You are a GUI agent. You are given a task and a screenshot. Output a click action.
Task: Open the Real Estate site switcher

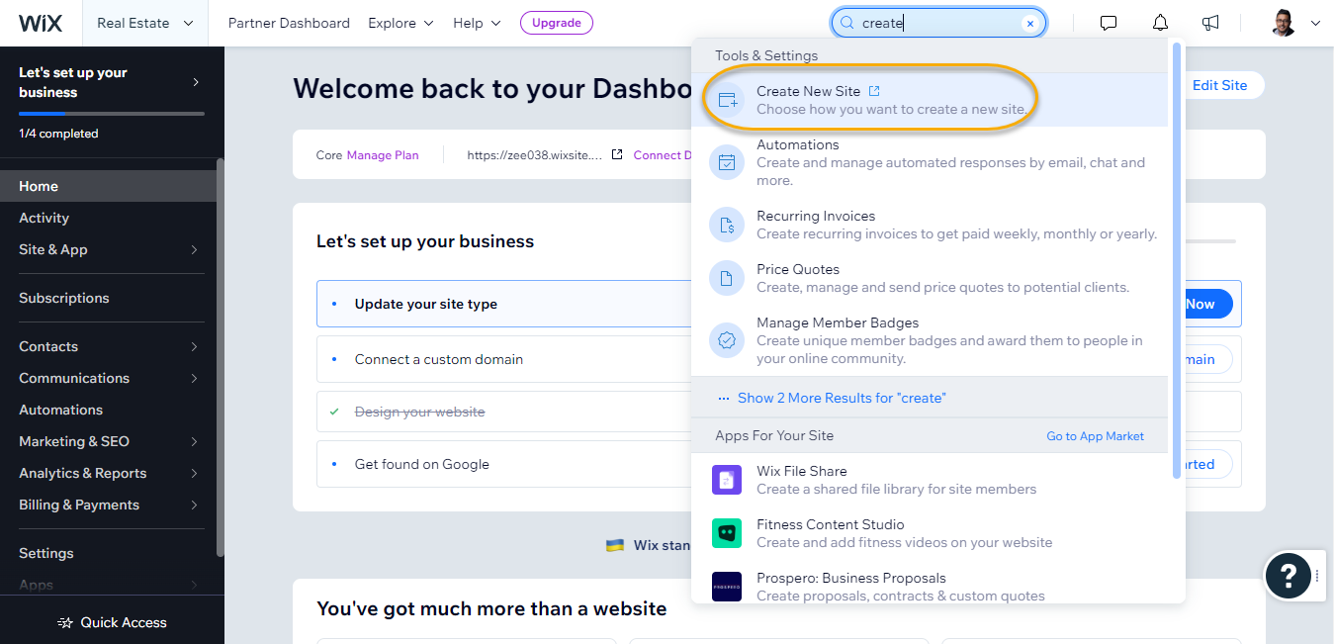(144, 23)
